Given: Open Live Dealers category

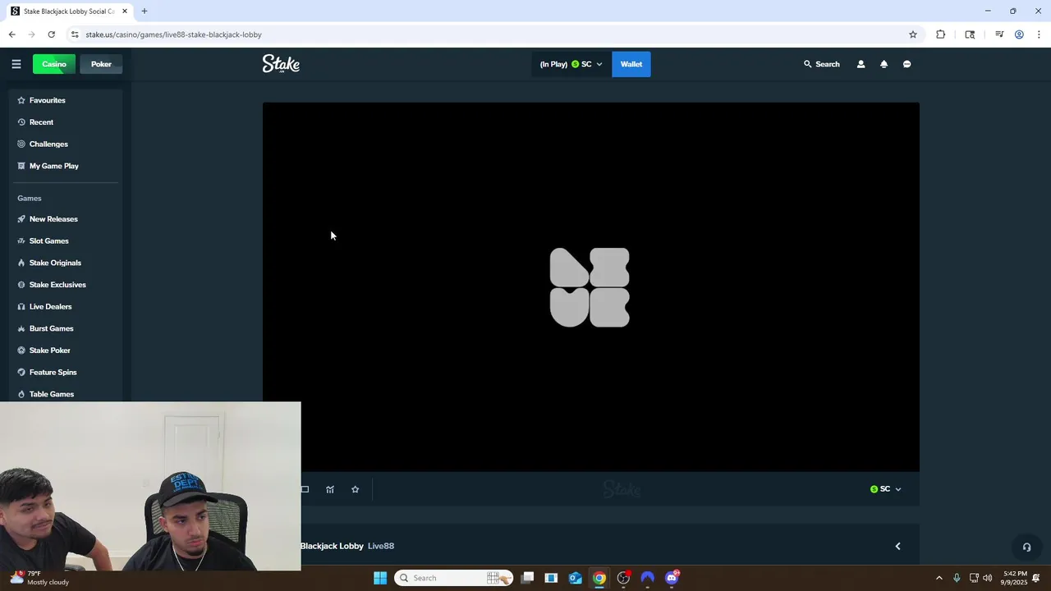Looking at the screenshot, I should (x=66, y=306).
